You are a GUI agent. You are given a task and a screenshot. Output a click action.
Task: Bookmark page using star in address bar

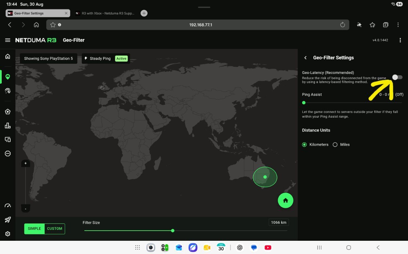tap(53, 25)
